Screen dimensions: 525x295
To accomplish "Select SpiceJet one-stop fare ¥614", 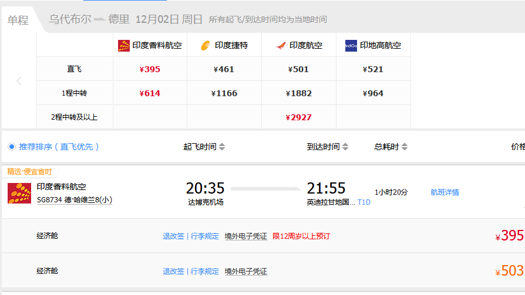I will [x=150, y=93].
